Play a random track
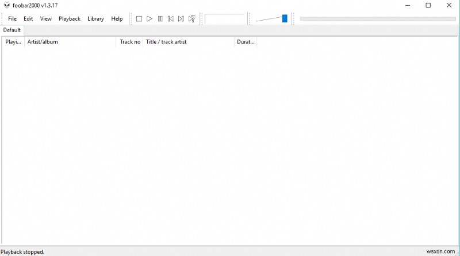Viewport: 460px width, 256px height. pos(192,19)
